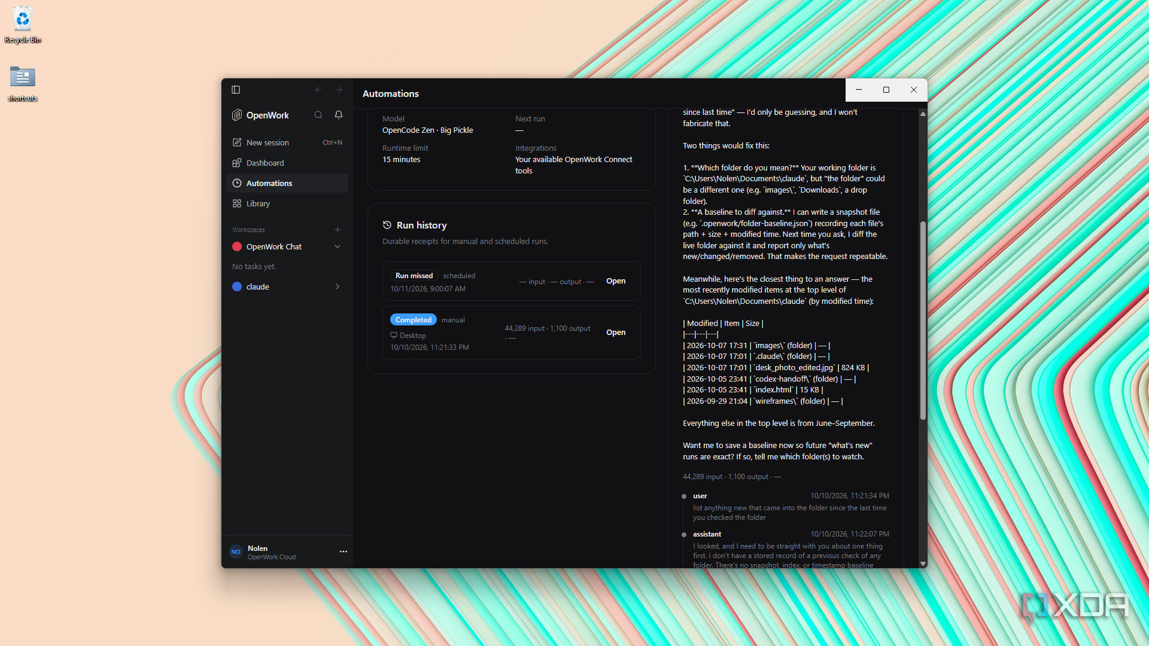The width and height of the screenshot is (1149, 646).
Task: Open shortcuts folder on desktop
Action: [x=23, y=84]
